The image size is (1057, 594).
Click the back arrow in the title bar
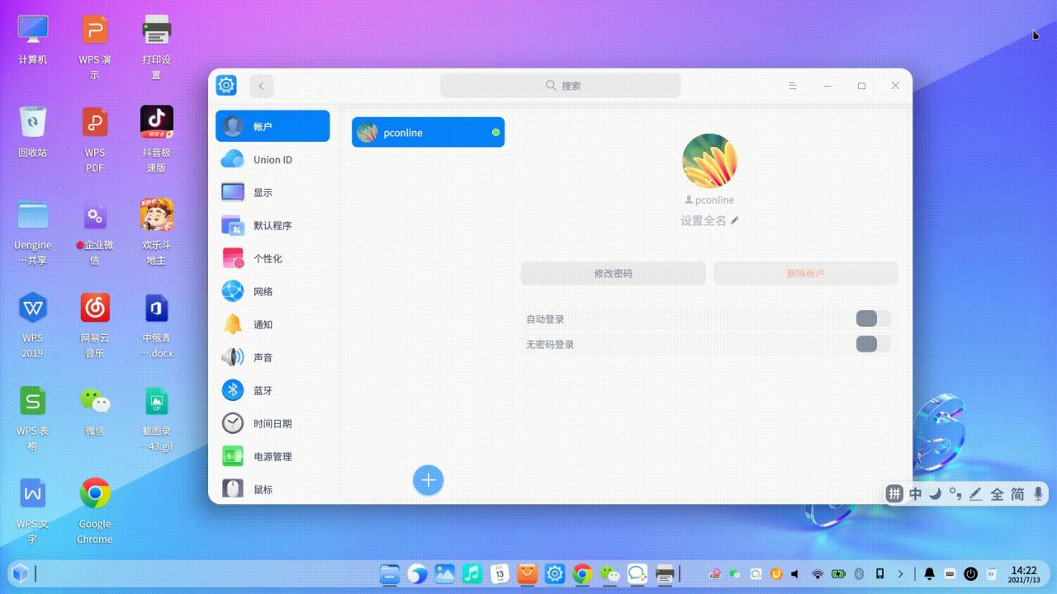pyautogui.click(x=262, y=86)
